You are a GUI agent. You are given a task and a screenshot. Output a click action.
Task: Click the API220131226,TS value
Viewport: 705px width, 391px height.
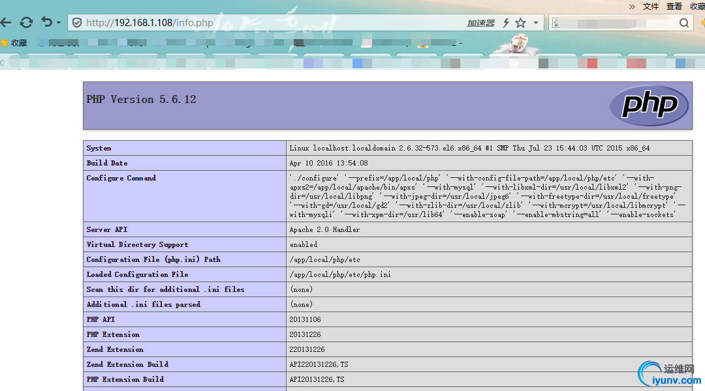319,364
